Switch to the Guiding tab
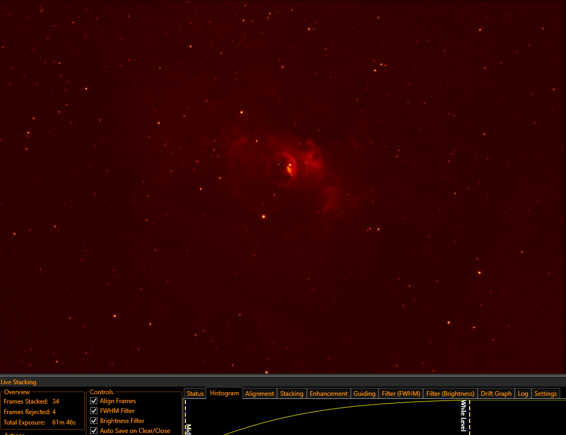 pyautogui.click(x=364, y=394)
